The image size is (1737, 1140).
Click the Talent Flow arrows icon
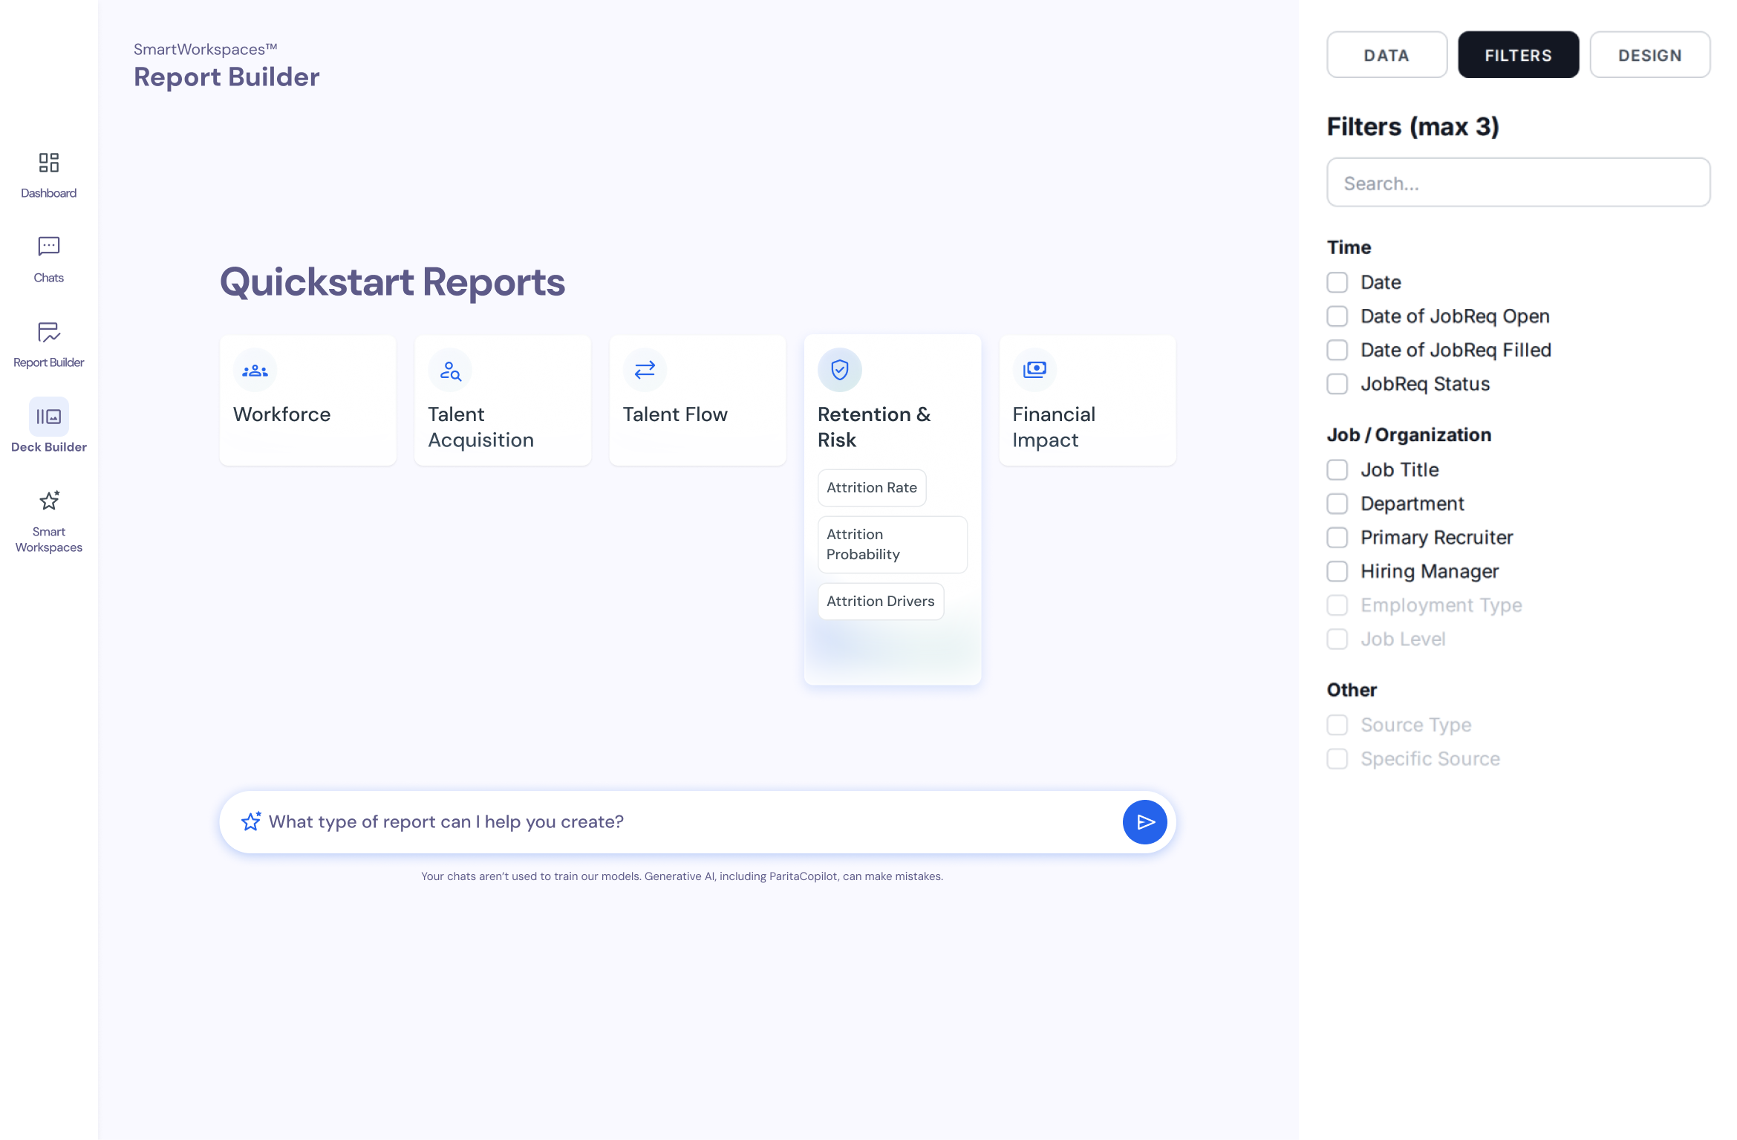[x=645, y=370]
